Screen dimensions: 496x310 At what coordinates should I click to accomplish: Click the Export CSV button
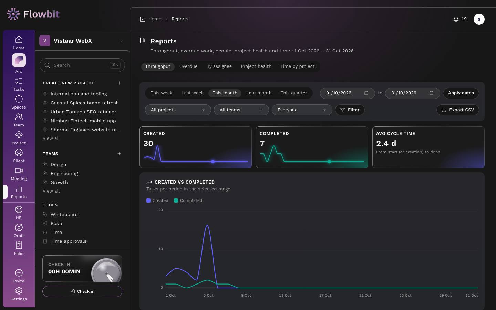(x=458, y=110)
